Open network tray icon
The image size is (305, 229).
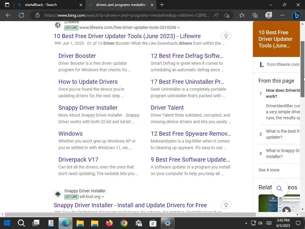[253, 223]
